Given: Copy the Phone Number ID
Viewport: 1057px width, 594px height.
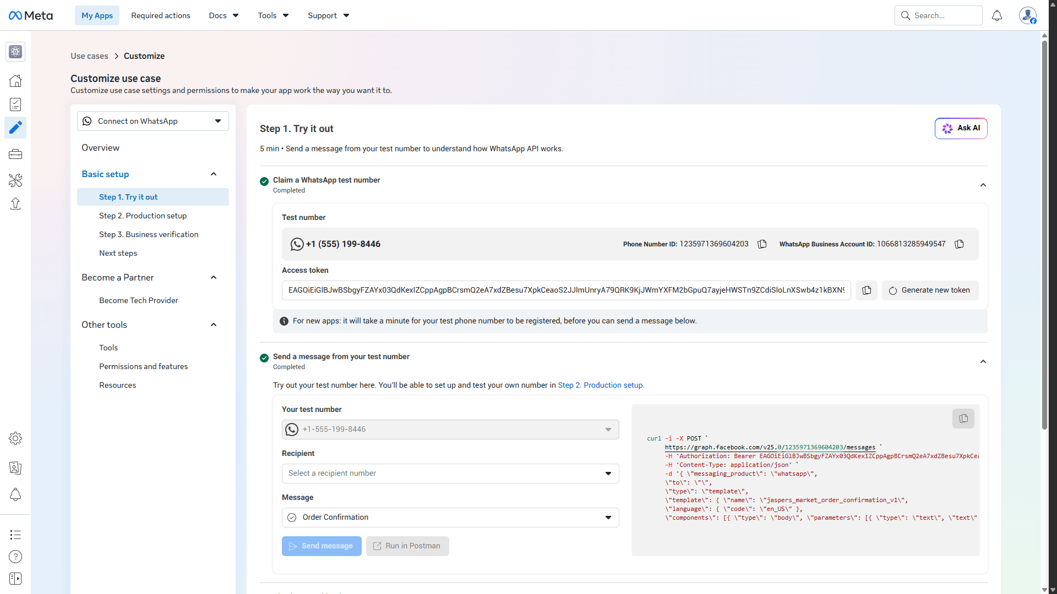Looking at the screenshot, I should coord(762,244).
